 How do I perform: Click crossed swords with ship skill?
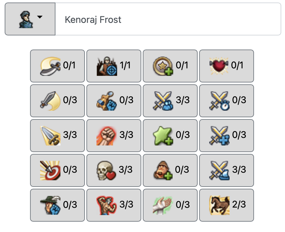[226, 170]
